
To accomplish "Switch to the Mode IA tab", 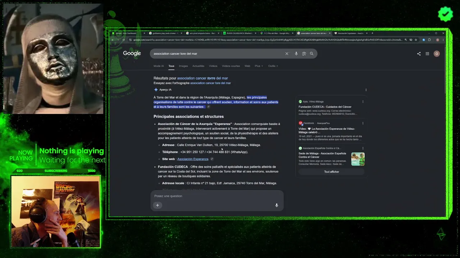I will coord(158,66).
